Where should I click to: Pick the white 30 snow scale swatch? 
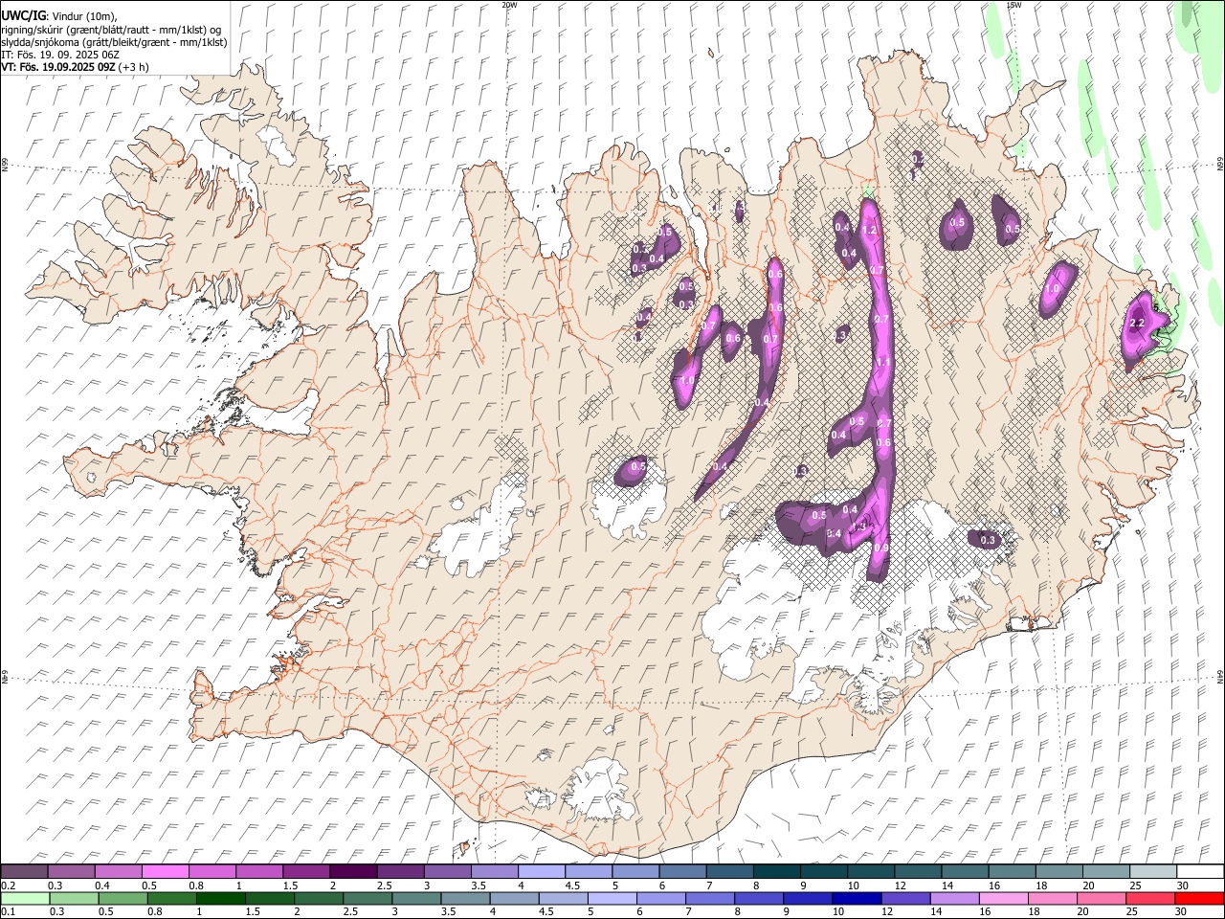click(1199, 871)
